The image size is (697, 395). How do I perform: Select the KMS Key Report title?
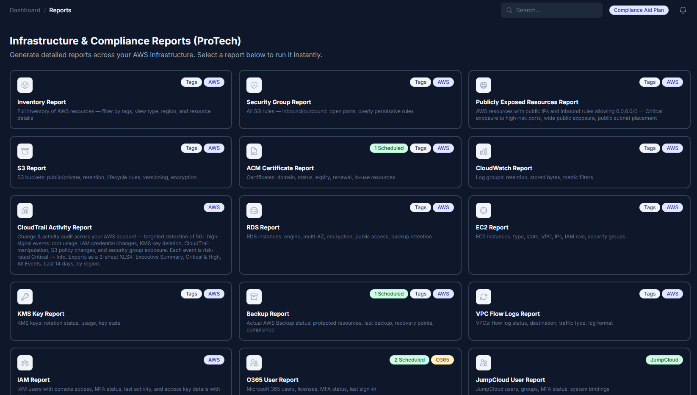[x=41, y=314]
